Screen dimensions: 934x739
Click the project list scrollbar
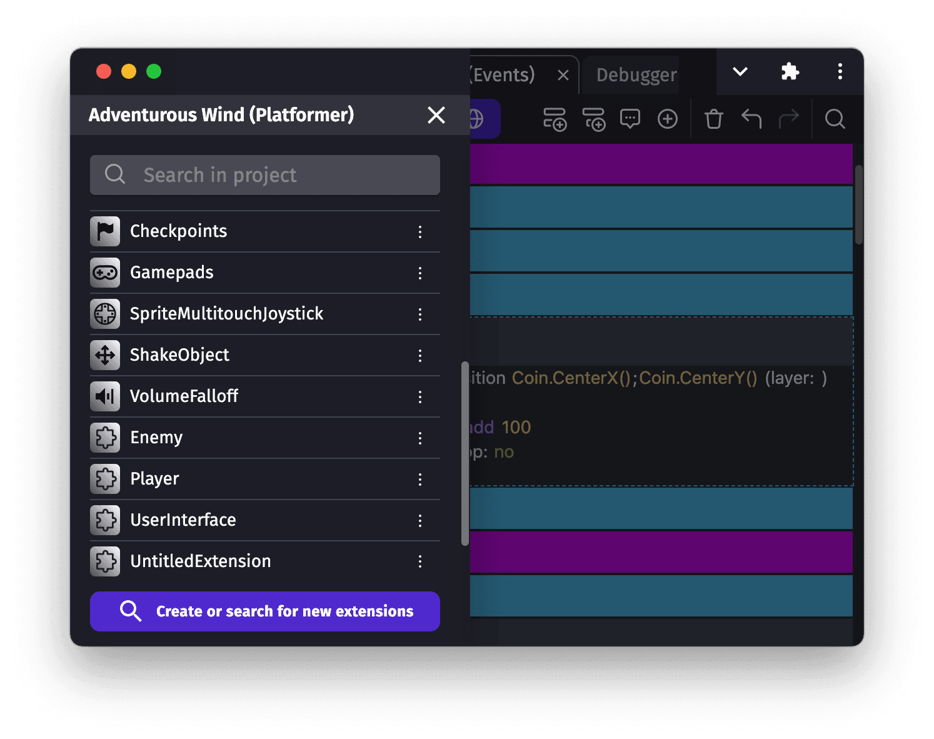tap(464, 453)
